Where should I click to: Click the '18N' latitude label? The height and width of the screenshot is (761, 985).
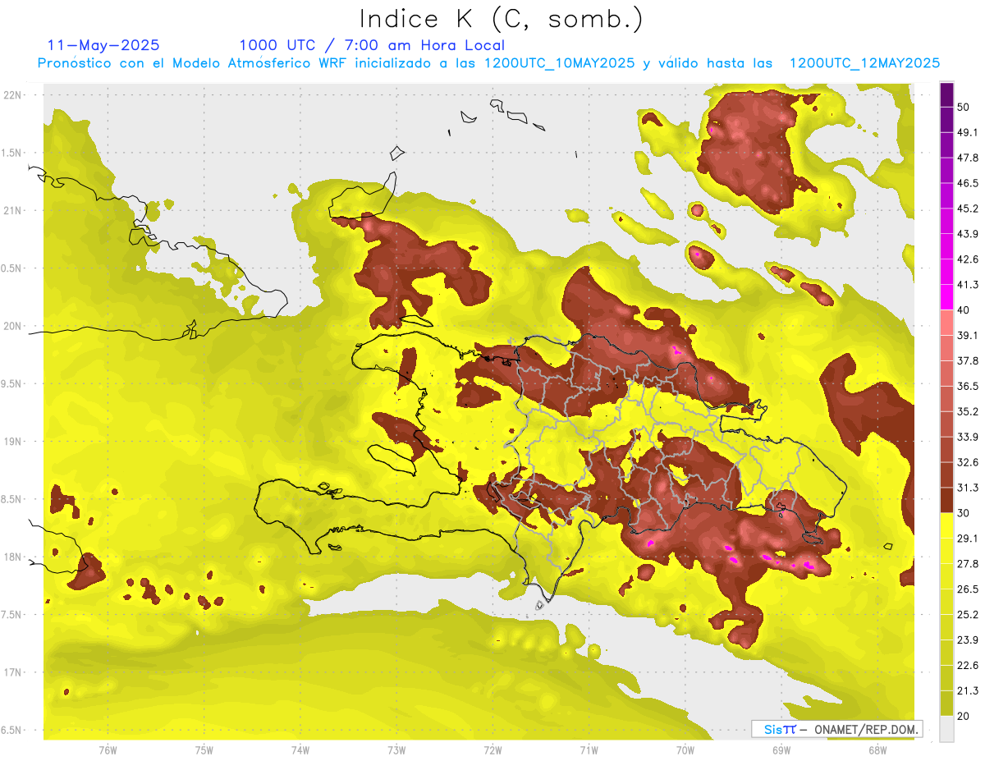coord(12,557)
